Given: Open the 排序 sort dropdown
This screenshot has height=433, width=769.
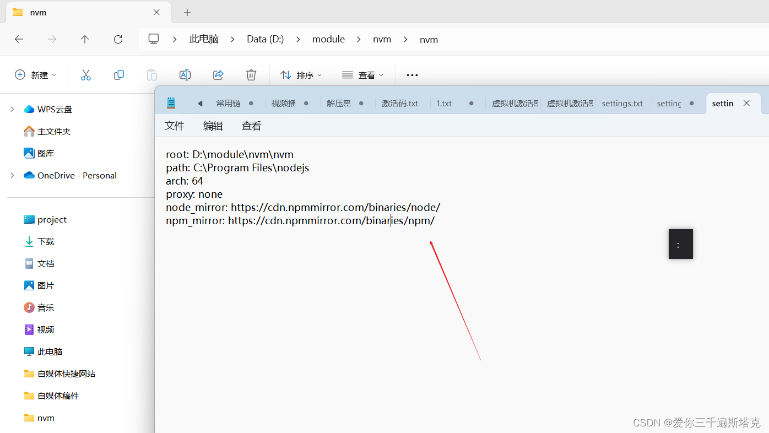Looking at the screenshot, I should coord(300,74).
